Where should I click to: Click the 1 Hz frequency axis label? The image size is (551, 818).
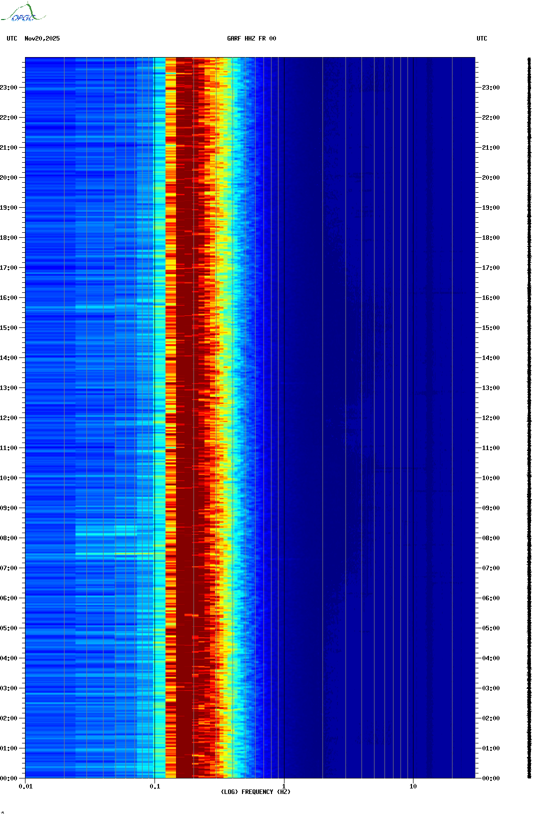(284, 786)
